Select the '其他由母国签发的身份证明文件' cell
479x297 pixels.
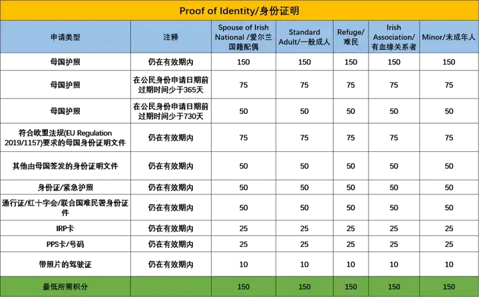[65, 166]
